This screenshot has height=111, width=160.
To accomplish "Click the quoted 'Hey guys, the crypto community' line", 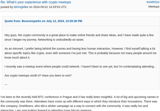I will coord(79,35).
